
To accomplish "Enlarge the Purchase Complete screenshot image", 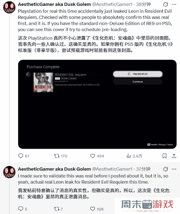I will coord(97,104).
